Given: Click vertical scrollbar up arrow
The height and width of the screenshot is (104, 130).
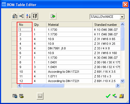Looking at the screenshot, I should pos(123,24).
